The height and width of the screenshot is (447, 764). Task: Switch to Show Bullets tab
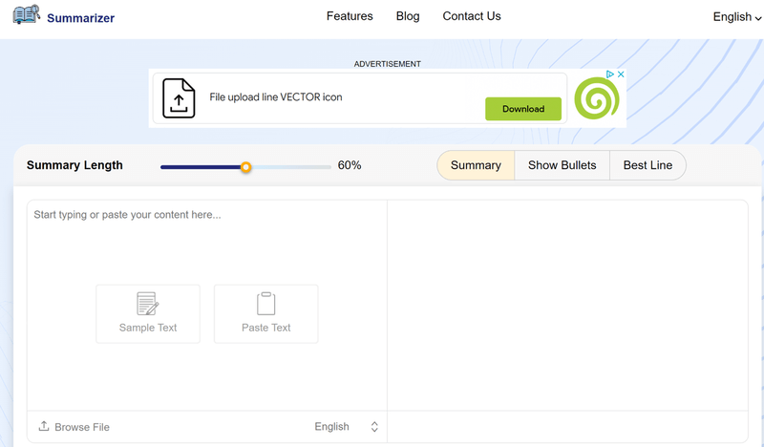562,165
